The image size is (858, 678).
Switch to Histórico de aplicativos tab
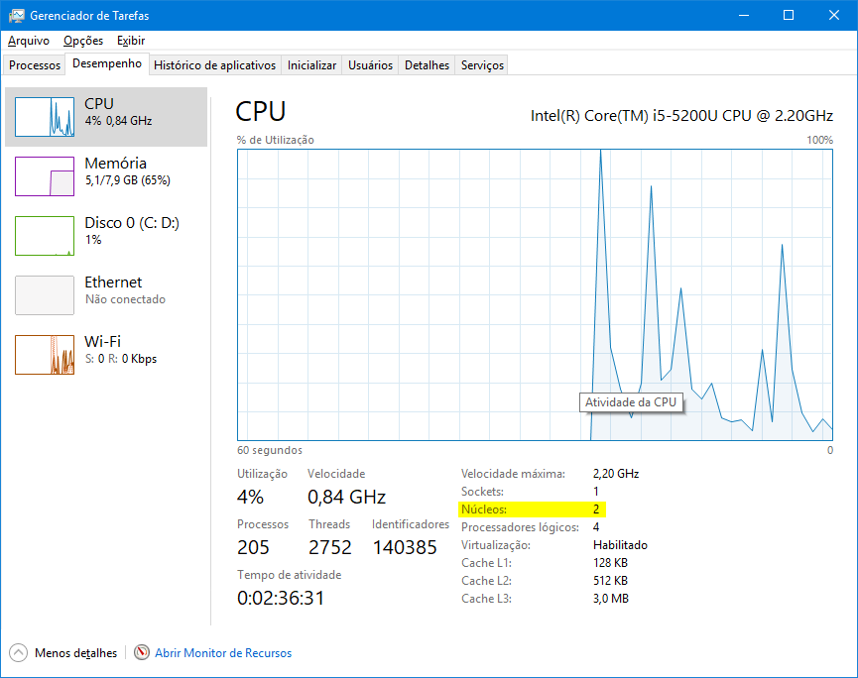click(x=215, y=65)
